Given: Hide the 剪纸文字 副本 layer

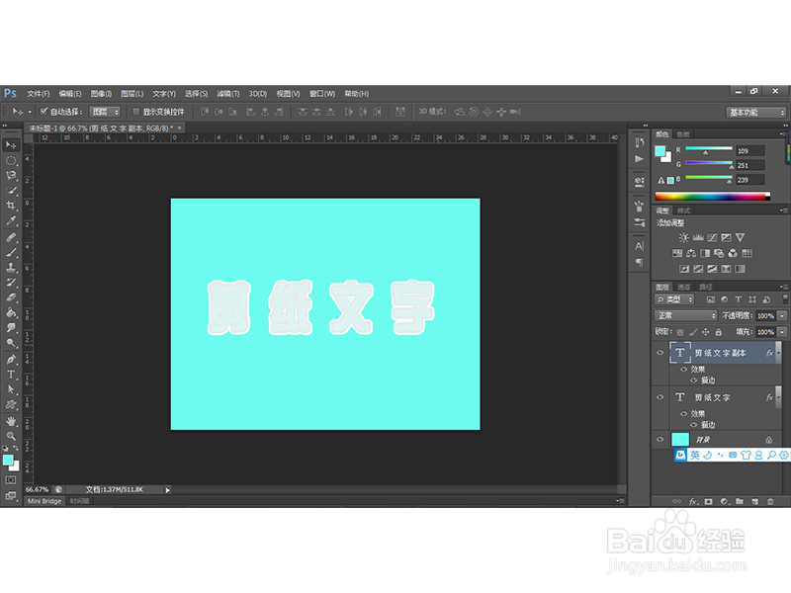Looking at the screenshot, I should (659, 353).
